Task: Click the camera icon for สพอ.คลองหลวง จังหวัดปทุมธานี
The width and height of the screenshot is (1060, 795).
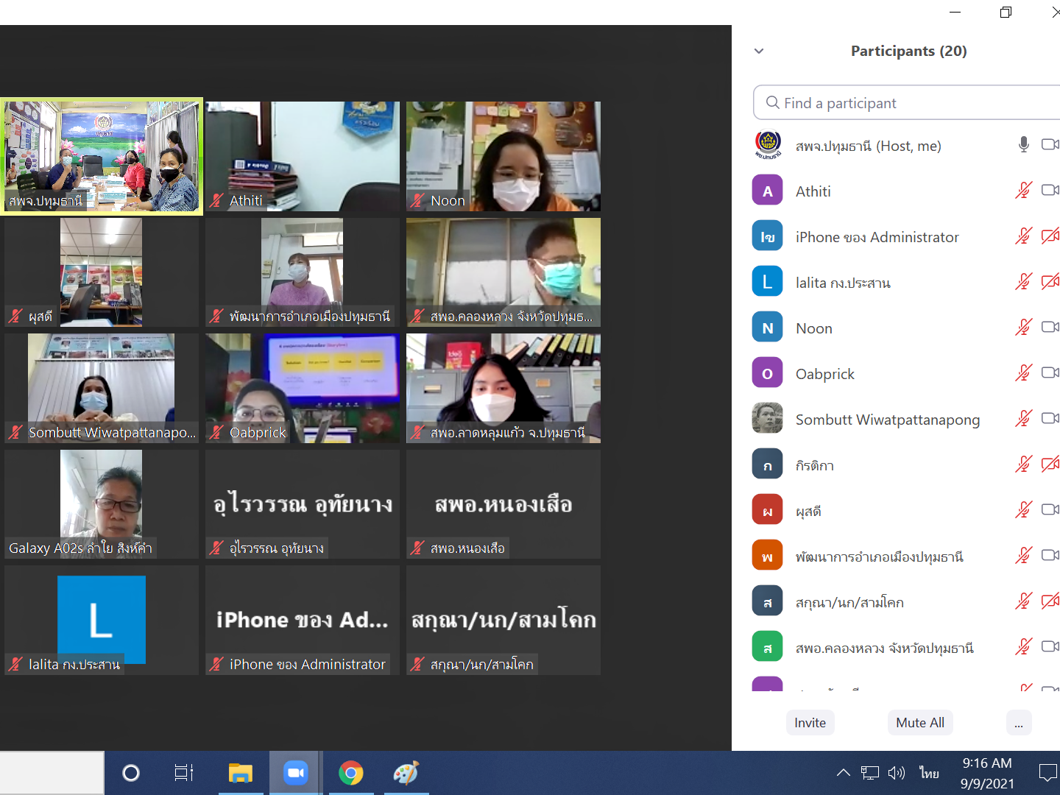Action: pos(1050,647)
